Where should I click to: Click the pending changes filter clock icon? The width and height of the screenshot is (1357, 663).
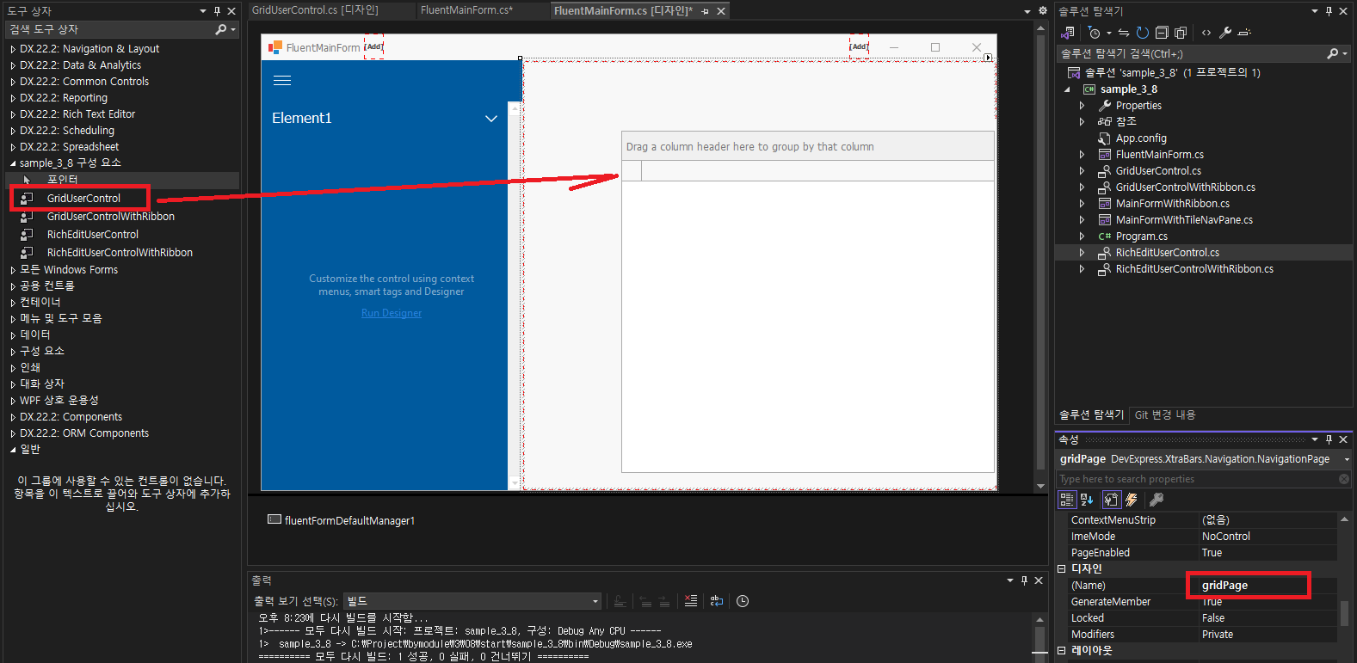coord(1094,33)
